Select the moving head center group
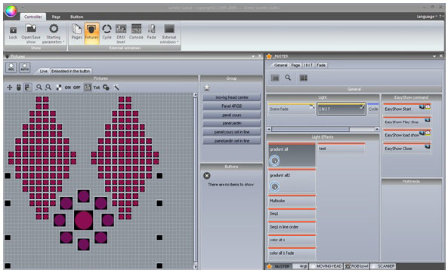Screen dimensions: 448x273 tap(232, 97)
